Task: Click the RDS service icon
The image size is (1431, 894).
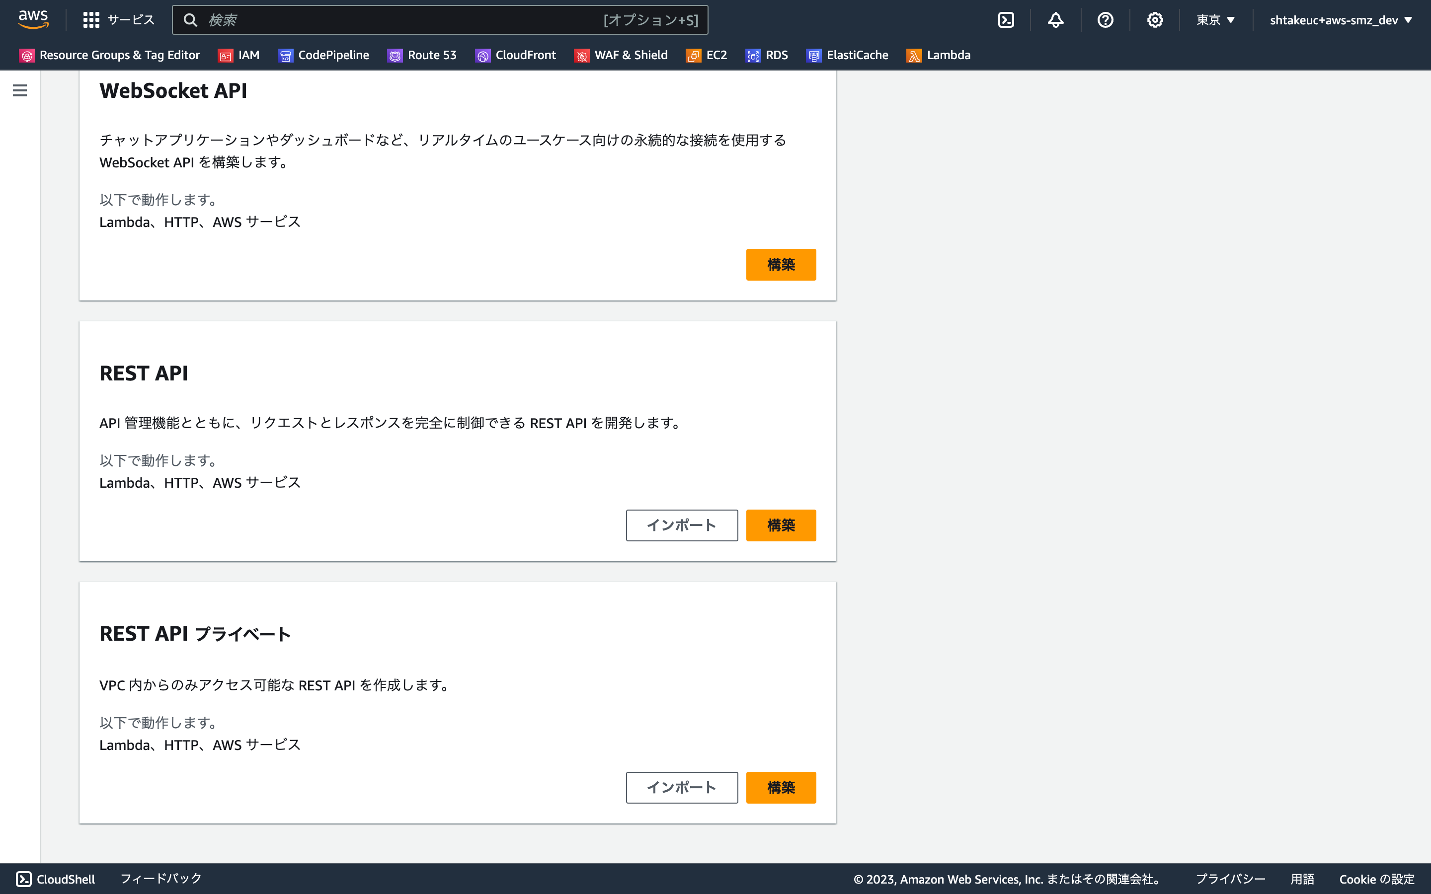Action: (x=753, y=56)
